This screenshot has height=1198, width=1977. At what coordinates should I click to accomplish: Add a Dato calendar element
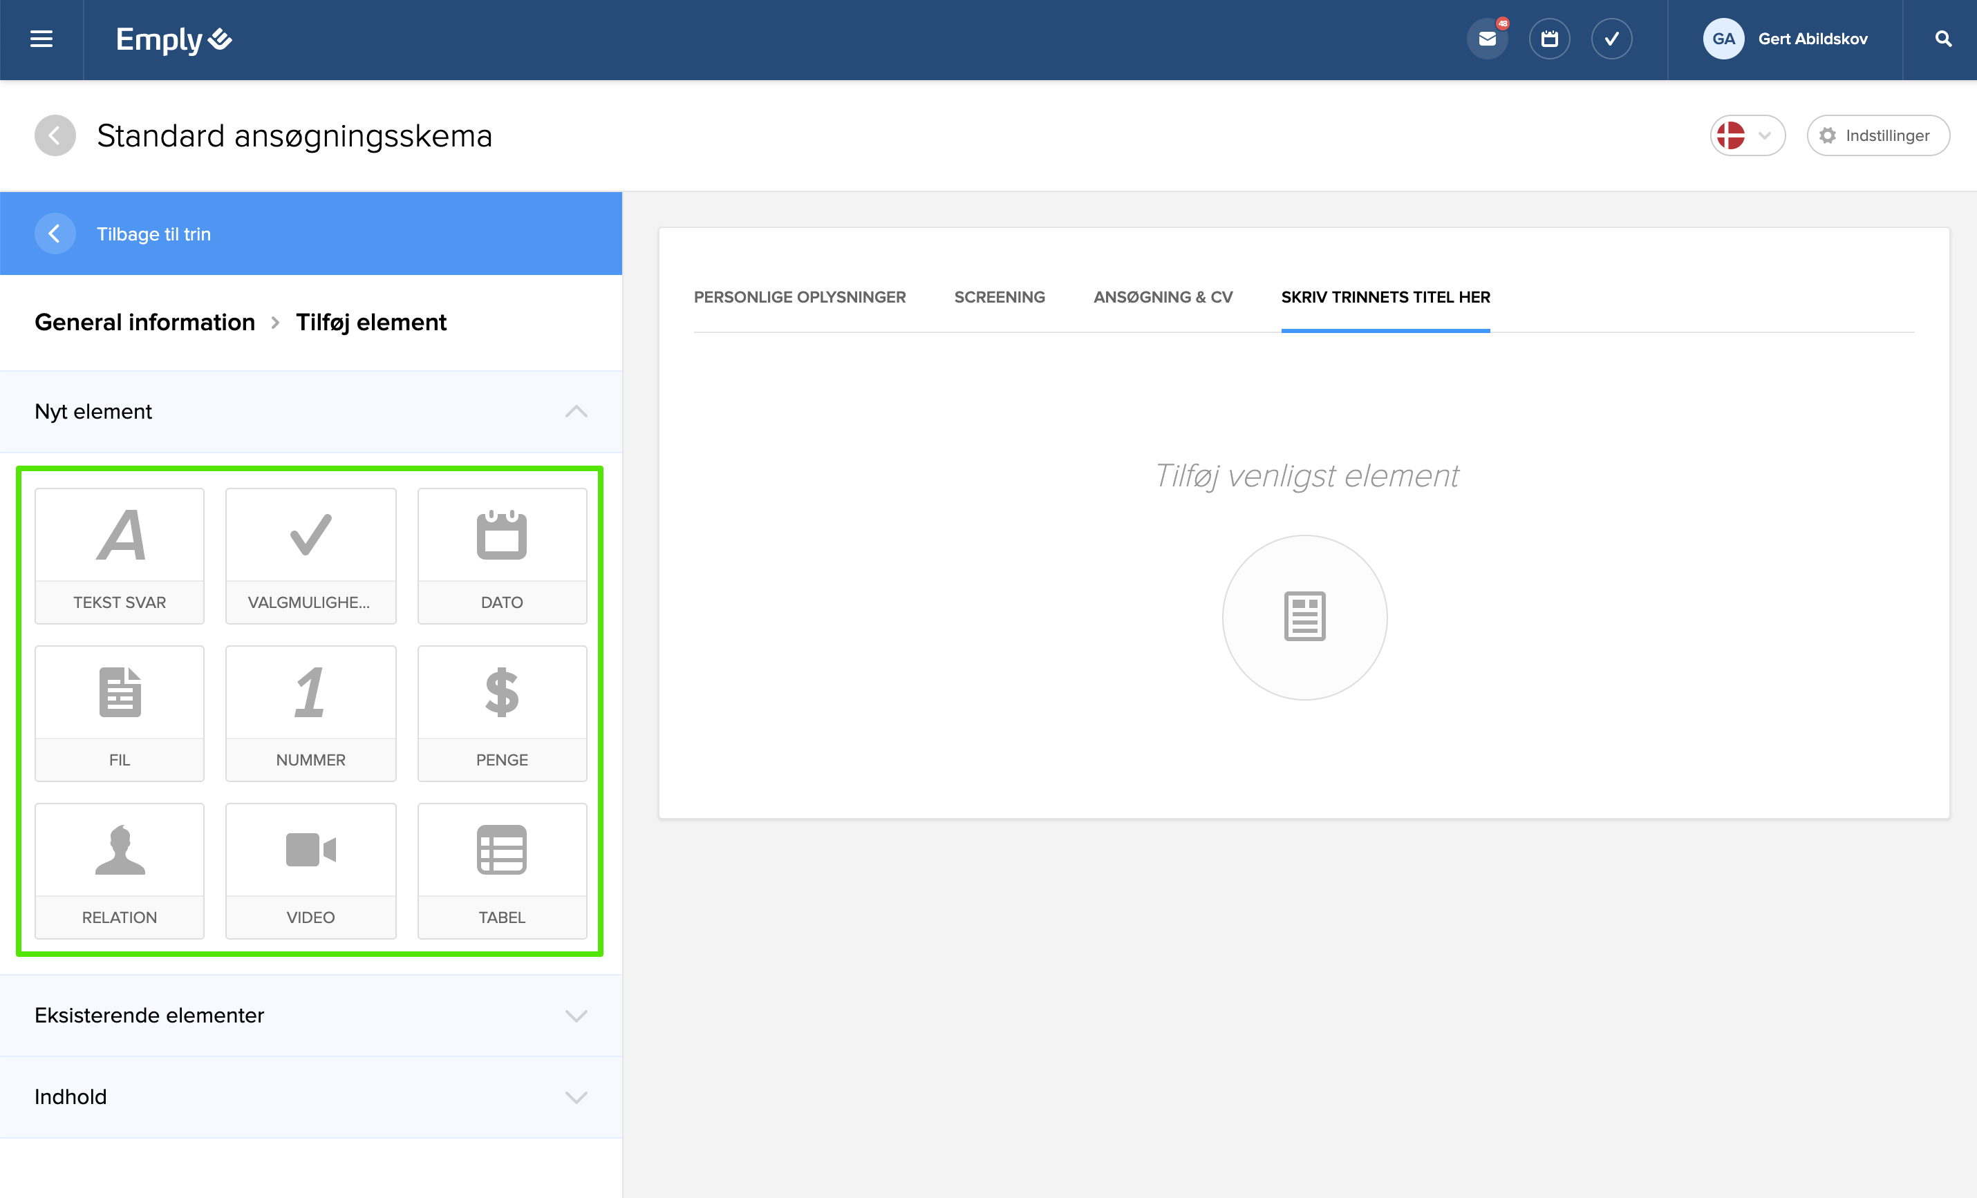(x=501, y=555)
